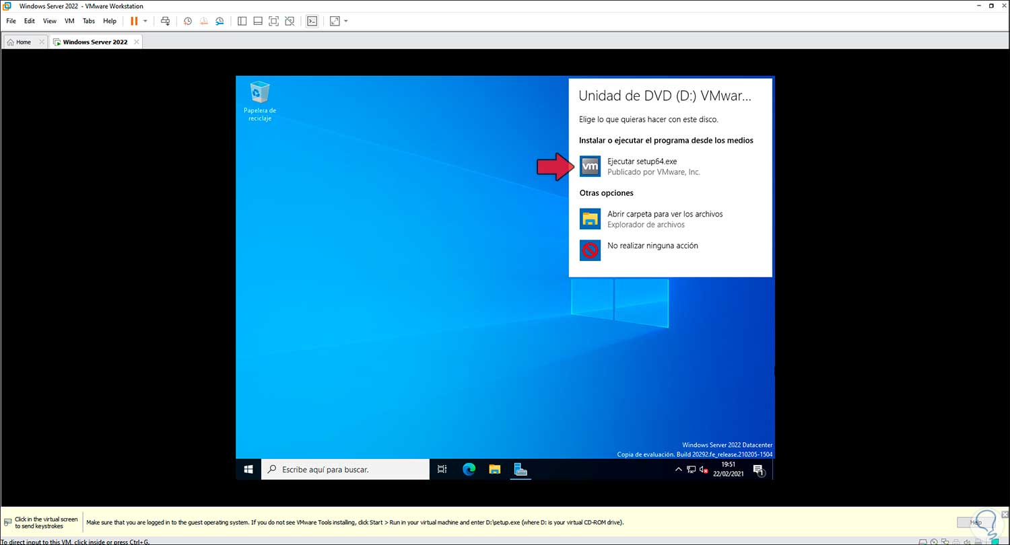Click the network icon in the guest tray
Viewport: 1010px width, 545px height.
[692, 470]
